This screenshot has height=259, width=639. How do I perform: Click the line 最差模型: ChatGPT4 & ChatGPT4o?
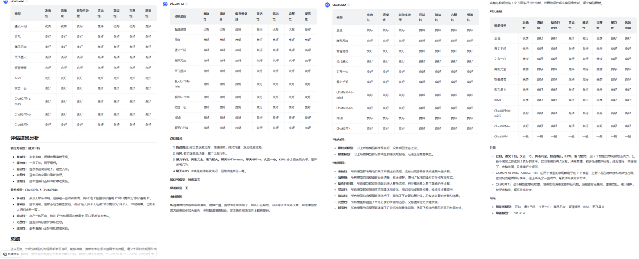(34, 189)
